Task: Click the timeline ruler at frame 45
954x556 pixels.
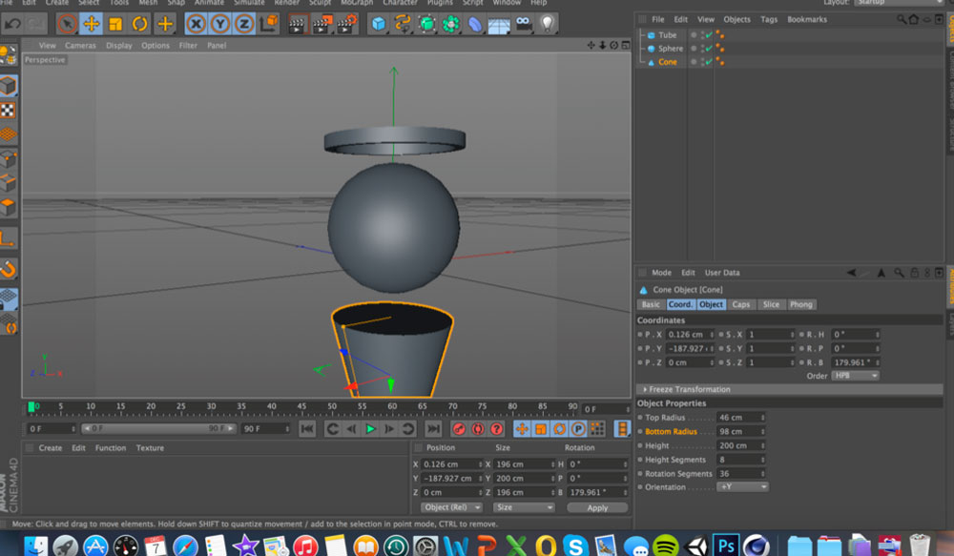Action: coord(301,407)
